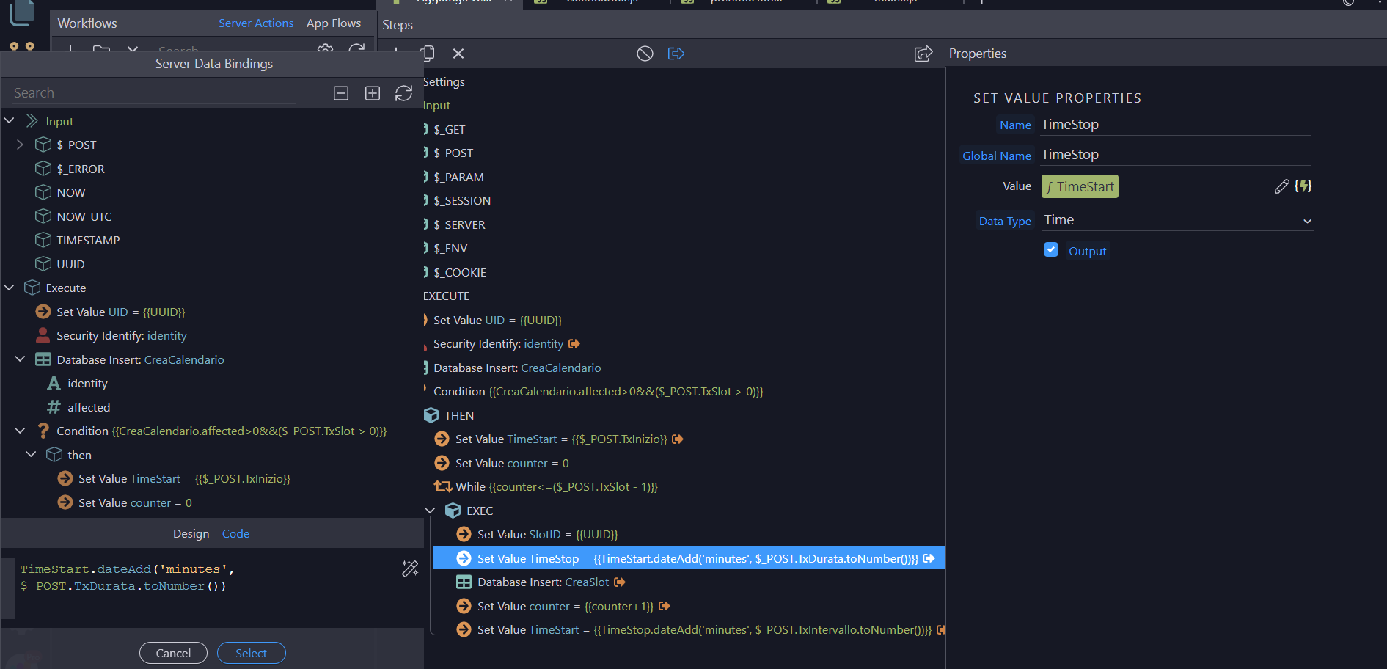This screenshot has height=669, width=1387.
Task: Click the disable step icon in Steps toolbar
Action: tap(645, 54)
